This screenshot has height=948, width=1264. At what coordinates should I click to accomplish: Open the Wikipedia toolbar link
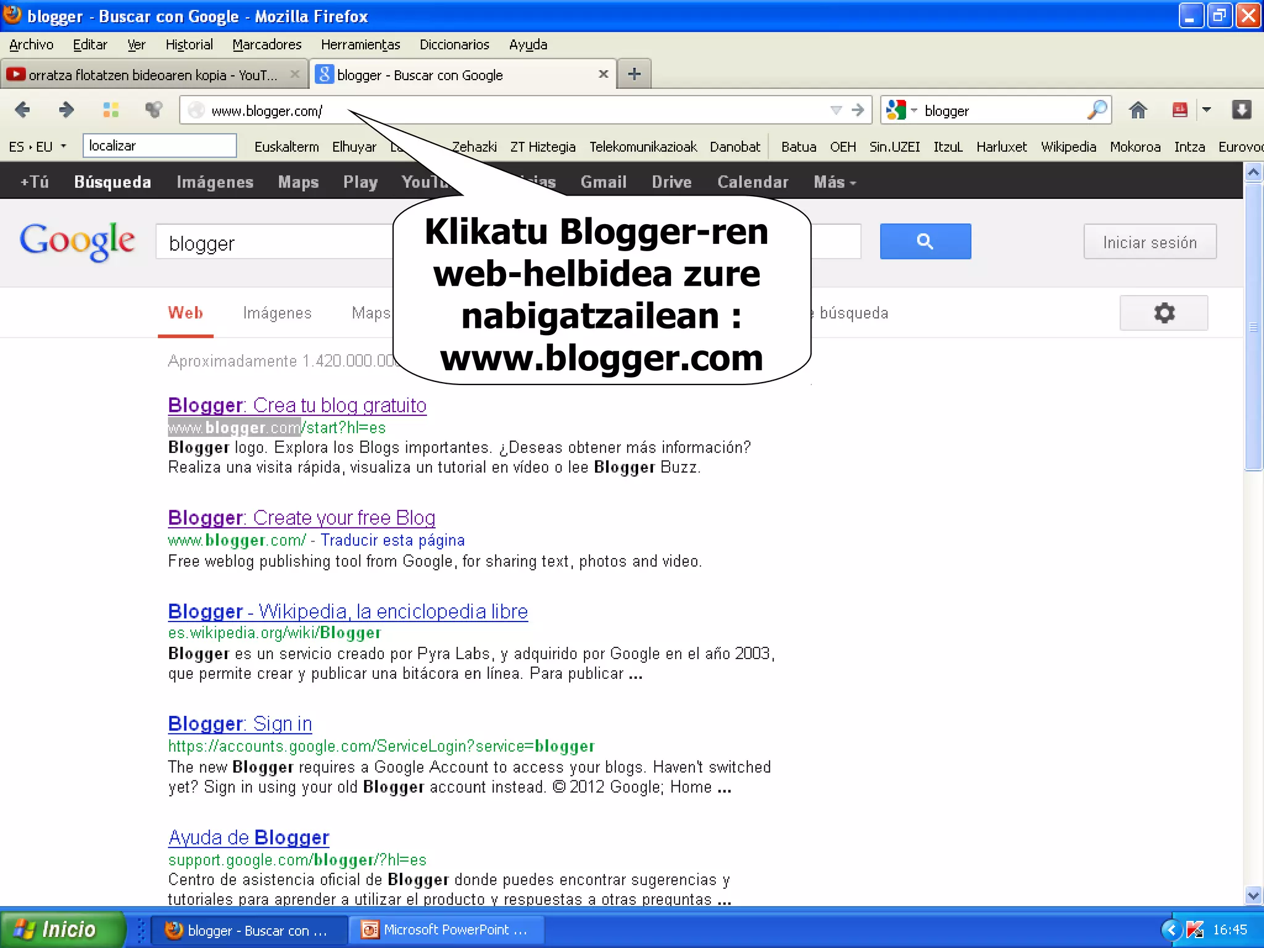click(x=1068, y=147)
